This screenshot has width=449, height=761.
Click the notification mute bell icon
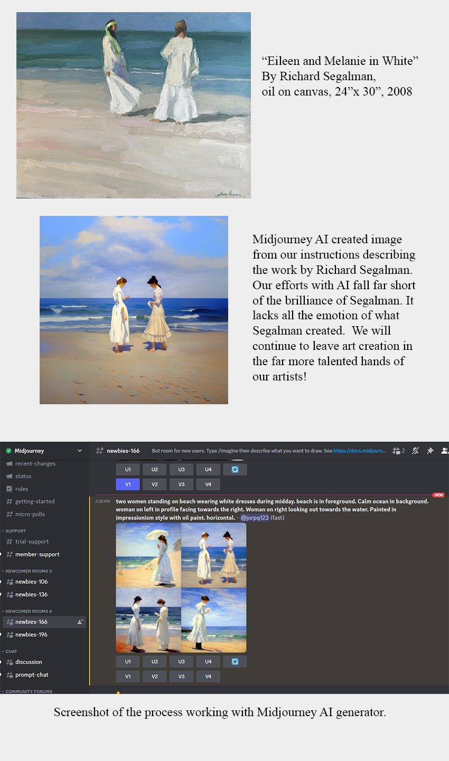click(416, 451)
